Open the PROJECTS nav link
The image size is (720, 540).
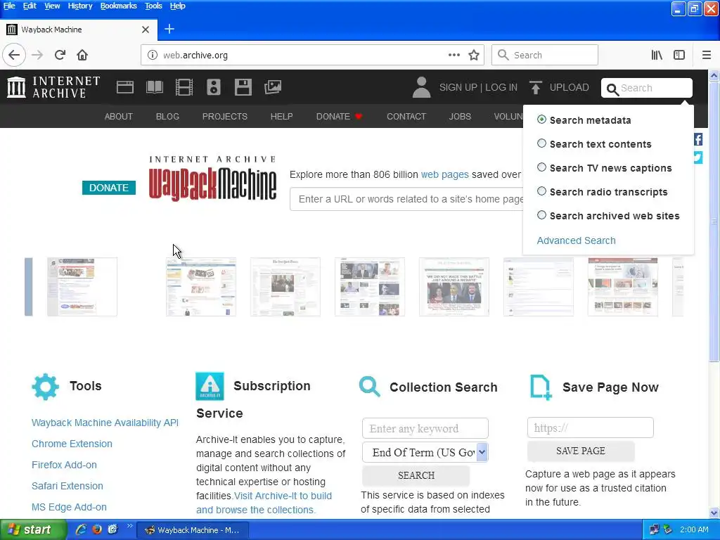[225, 117]
